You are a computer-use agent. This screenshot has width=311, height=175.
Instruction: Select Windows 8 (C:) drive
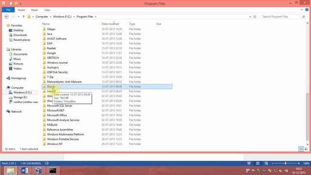click(22, 92)
